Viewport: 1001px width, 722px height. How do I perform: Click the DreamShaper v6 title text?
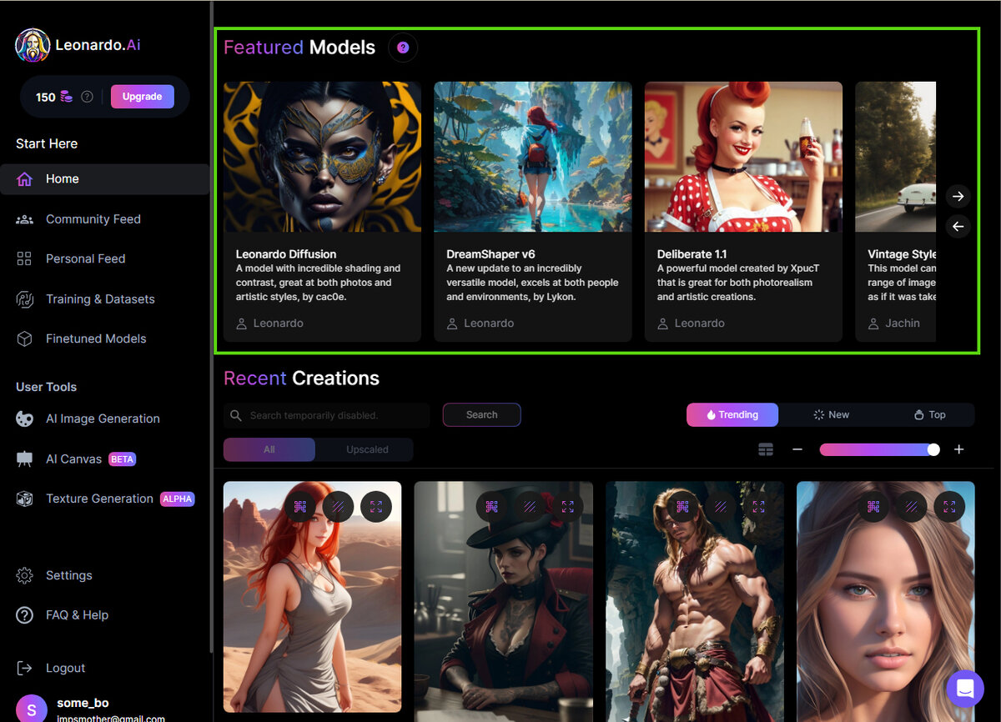[x=490, y=254]
